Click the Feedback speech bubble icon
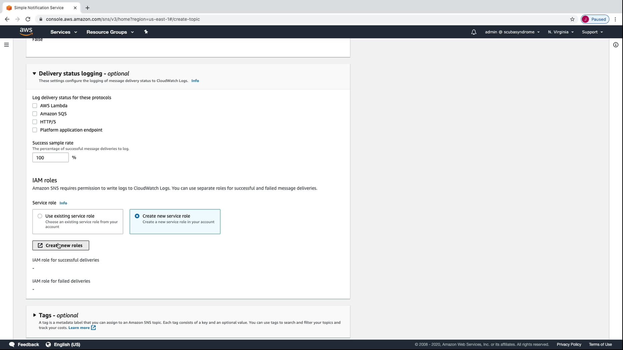The image size is (623, 350). pyautogui.click(x=12, y=344)
